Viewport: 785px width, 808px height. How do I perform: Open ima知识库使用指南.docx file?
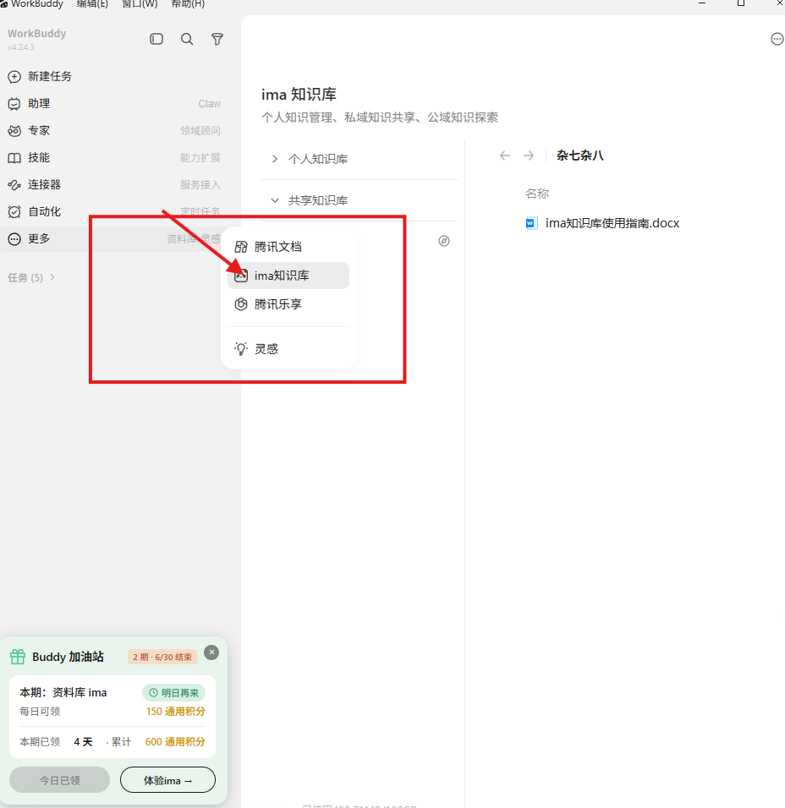(x=612, y=223)
